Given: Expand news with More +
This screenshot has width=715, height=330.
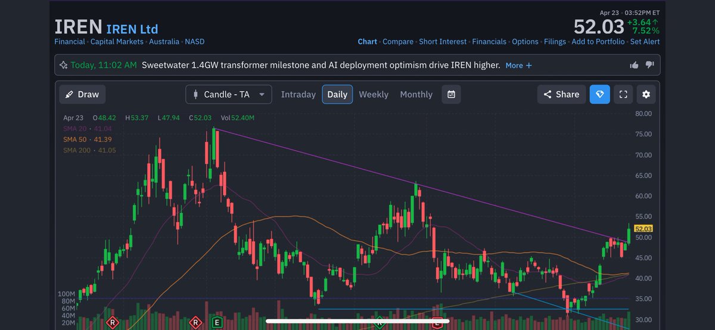Looking at the screenshot, I should click(519, 66).
